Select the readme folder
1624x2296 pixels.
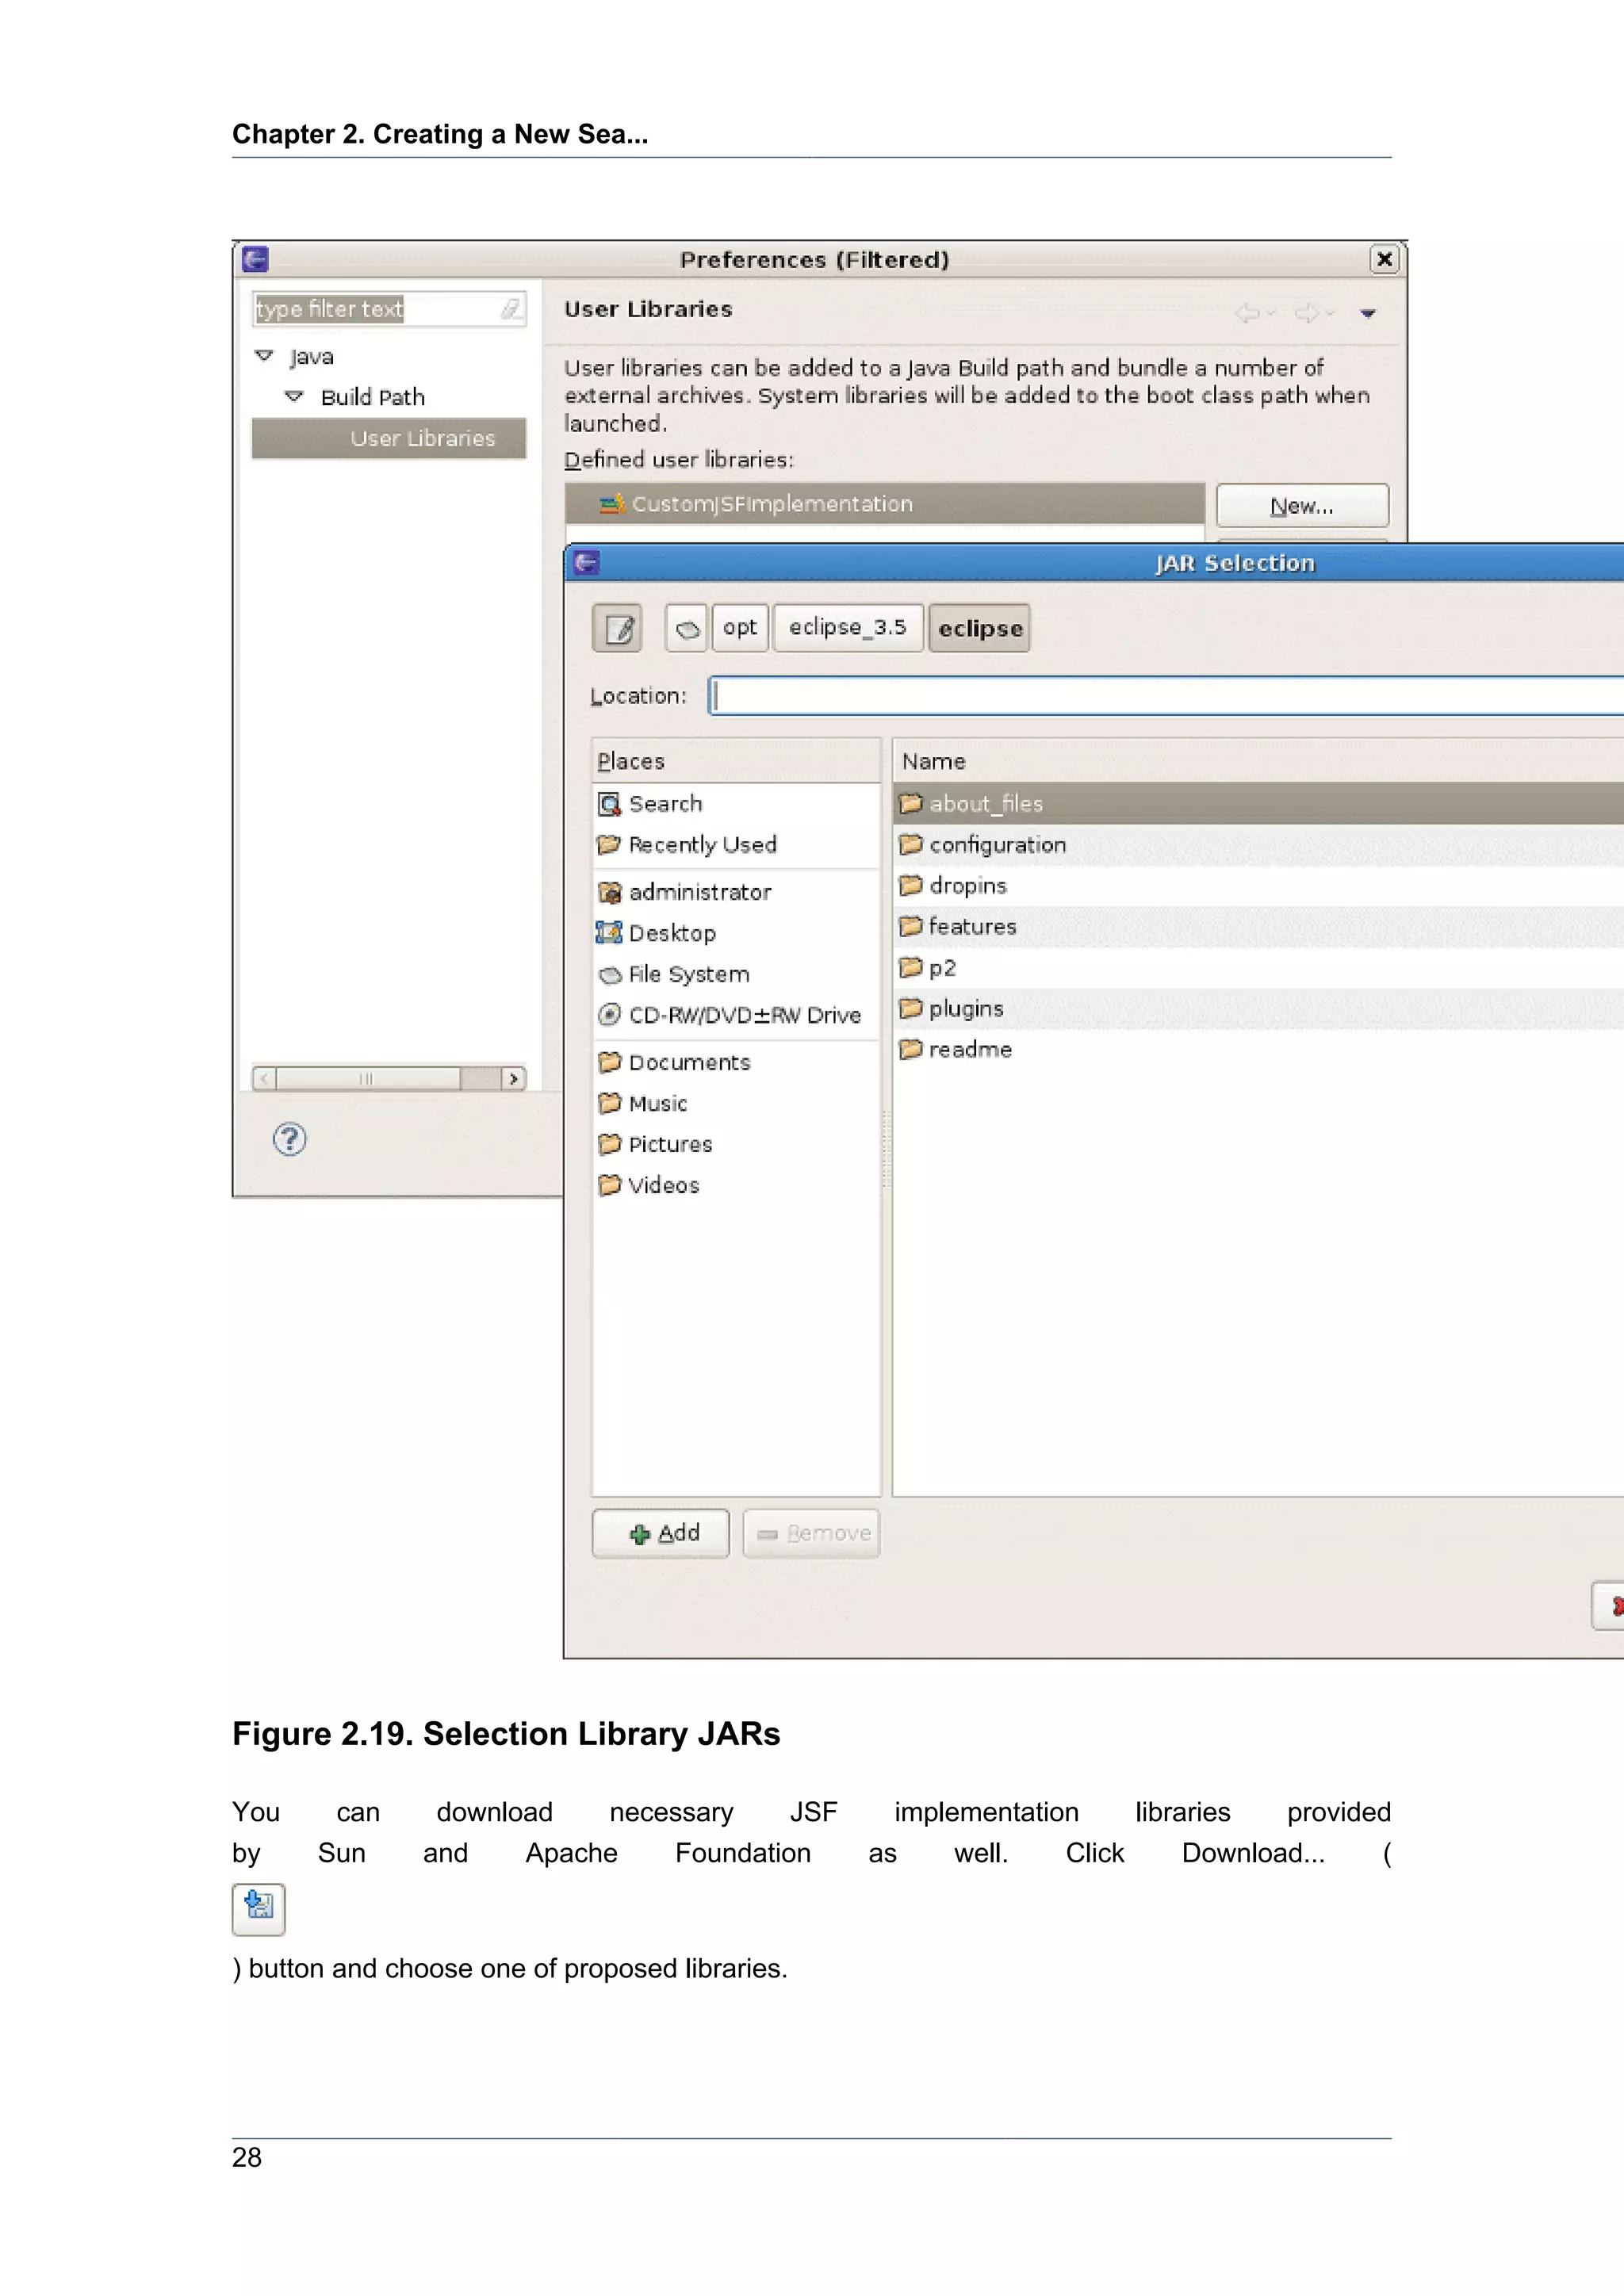[1258, 1050]
